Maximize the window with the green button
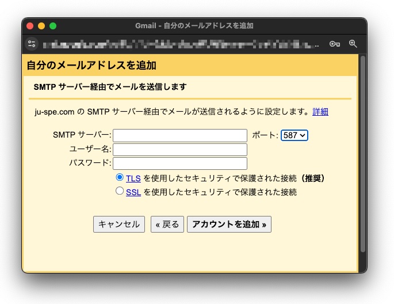This screenshot has height=304, width=394. click(x=53, y=26)
